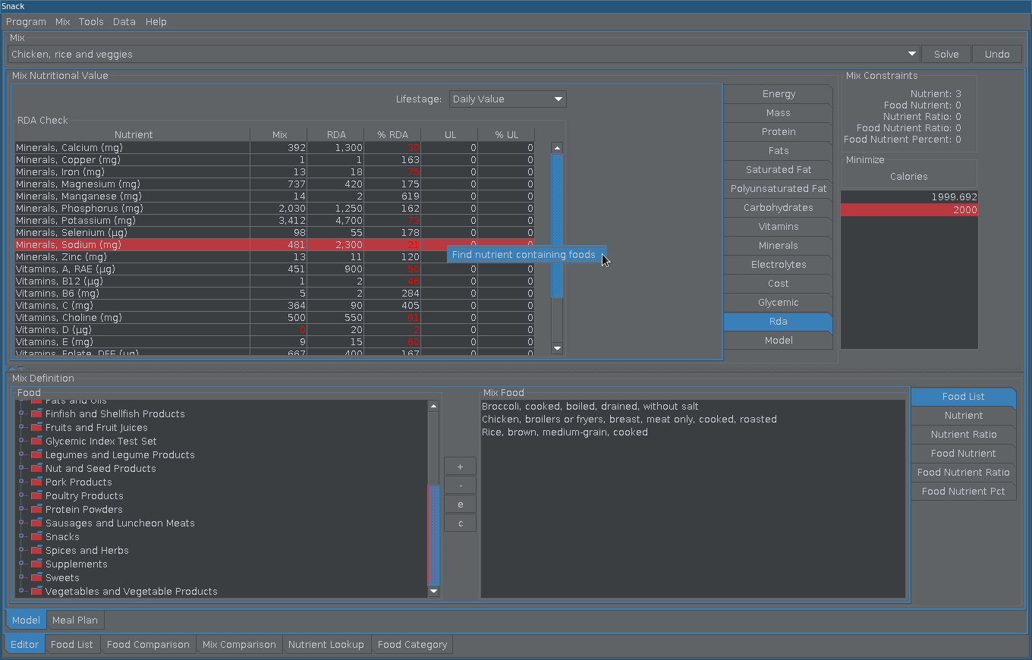Click the Nut and Seed Products folder icon
Screen dimensions: 1032x660
click(x=36, y=468)
